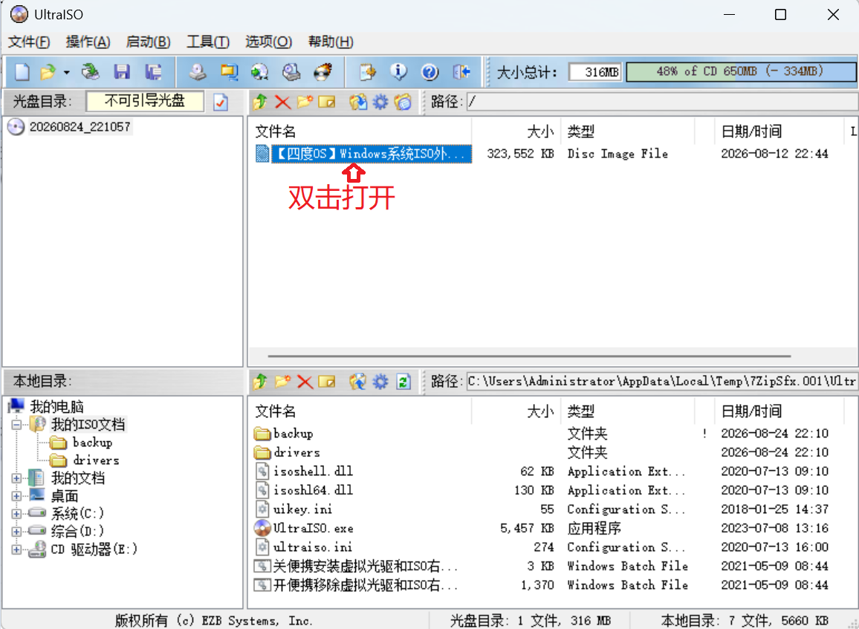Click the add files icon in local pane toolbar
This screenshot has height=629, width=859.
pyautogui.click(x=357, y=382)
